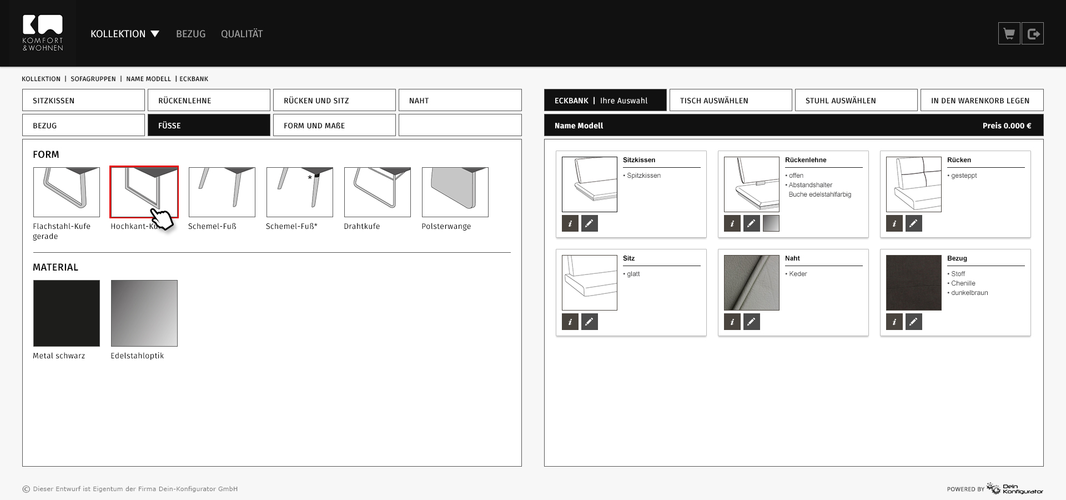Switch to the Form und Maße tab

(334, 126)
